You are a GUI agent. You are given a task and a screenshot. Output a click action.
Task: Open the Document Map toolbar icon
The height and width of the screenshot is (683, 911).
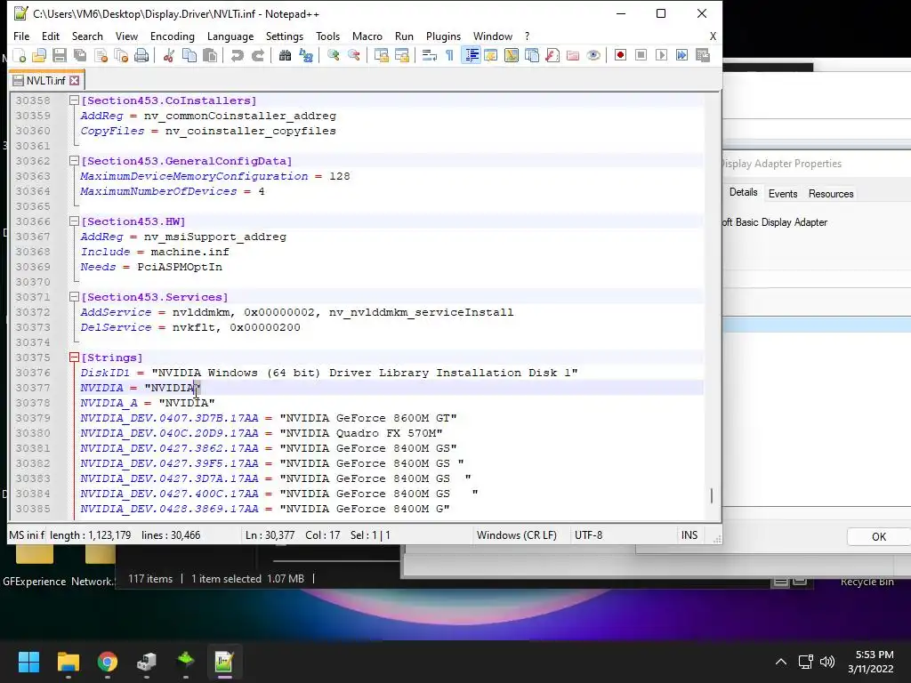[x=512, y=55]
